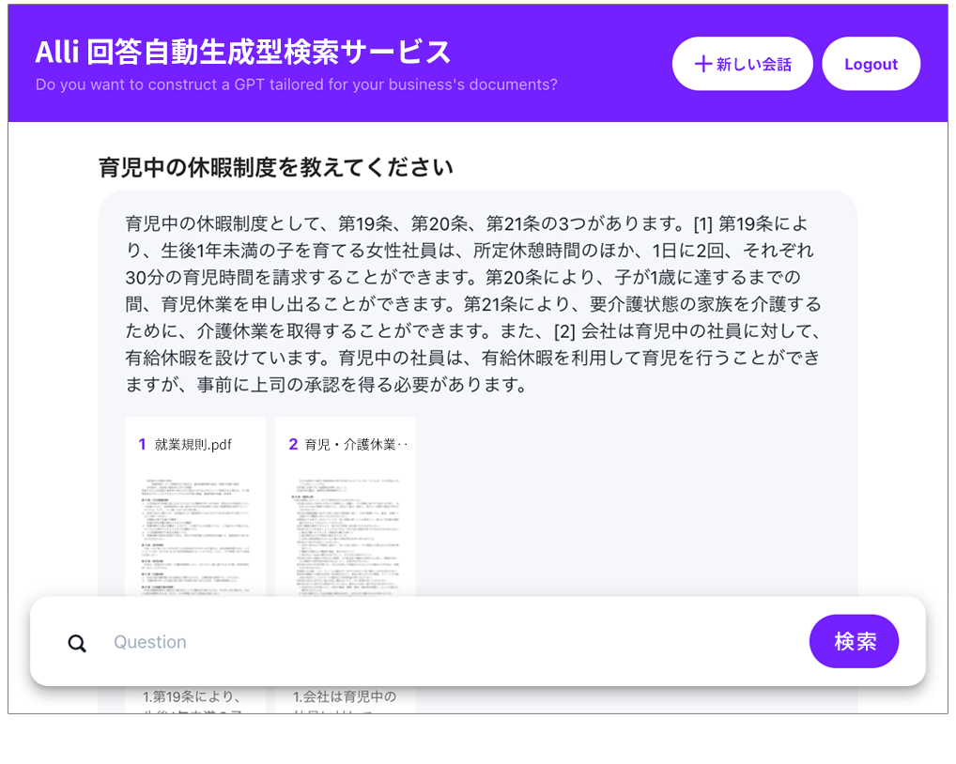Click the purple number badge 1 beside 就業規則.pdf
Image resolution: width=956 pixels, height=764 pixels.
pyautogui.click(x=143, y=444)
